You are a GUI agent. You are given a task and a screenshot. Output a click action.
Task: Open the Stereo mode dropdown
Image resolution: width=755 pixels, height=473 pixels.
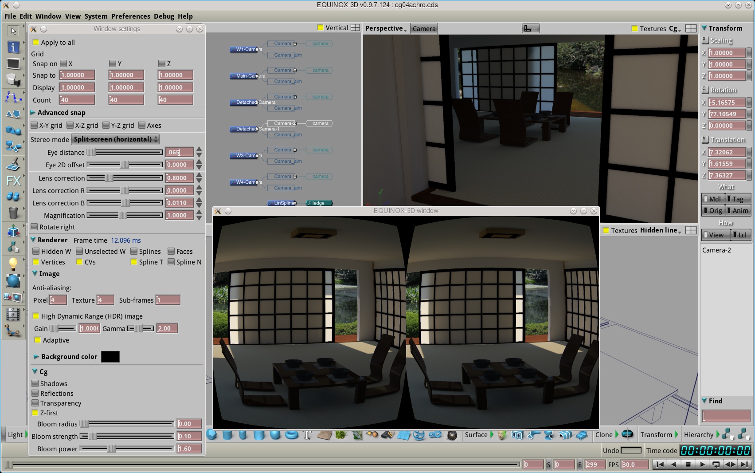115,139
